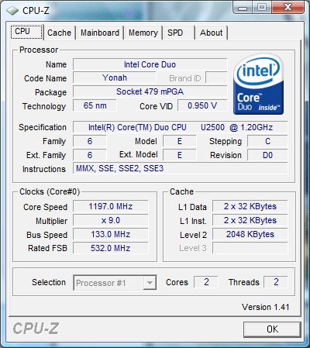
Task: Click the Rated FSB value '532.0 MHz'
Action: 111,248
